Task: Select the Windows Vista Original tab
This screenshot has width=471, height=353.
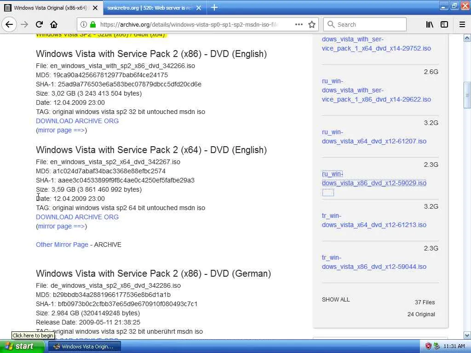Action: 51,8
